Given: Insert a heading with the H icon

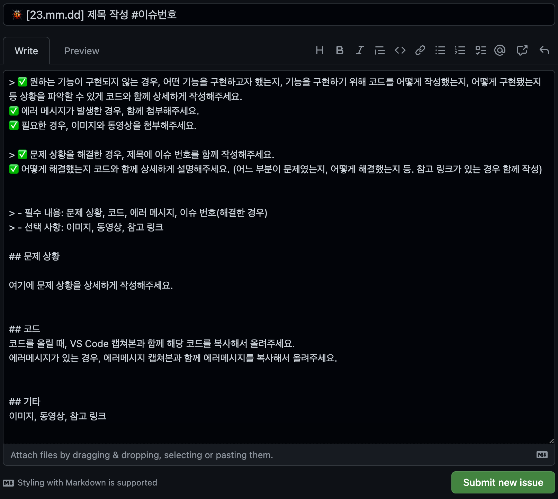Looking at the screenshot, I should [x=320, y=51].
